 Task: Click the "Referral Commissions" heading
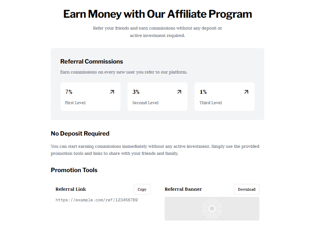coord(92,61)
